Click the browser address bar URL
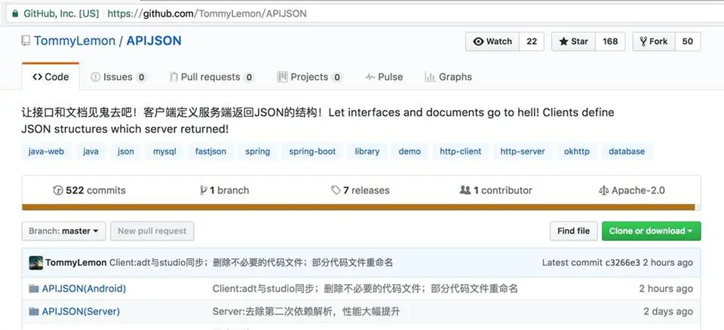This screenshot has width=724, height=330. 207,14
